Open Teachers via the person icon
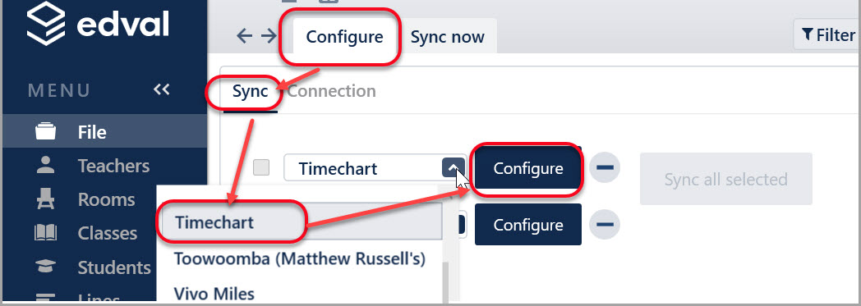This screenshot has width=861, height=306. click(x=45, y=166)
